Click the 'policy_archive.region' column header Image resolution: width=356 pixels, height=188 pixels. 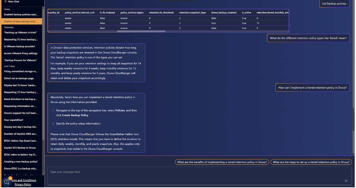[x=132, y=13]
